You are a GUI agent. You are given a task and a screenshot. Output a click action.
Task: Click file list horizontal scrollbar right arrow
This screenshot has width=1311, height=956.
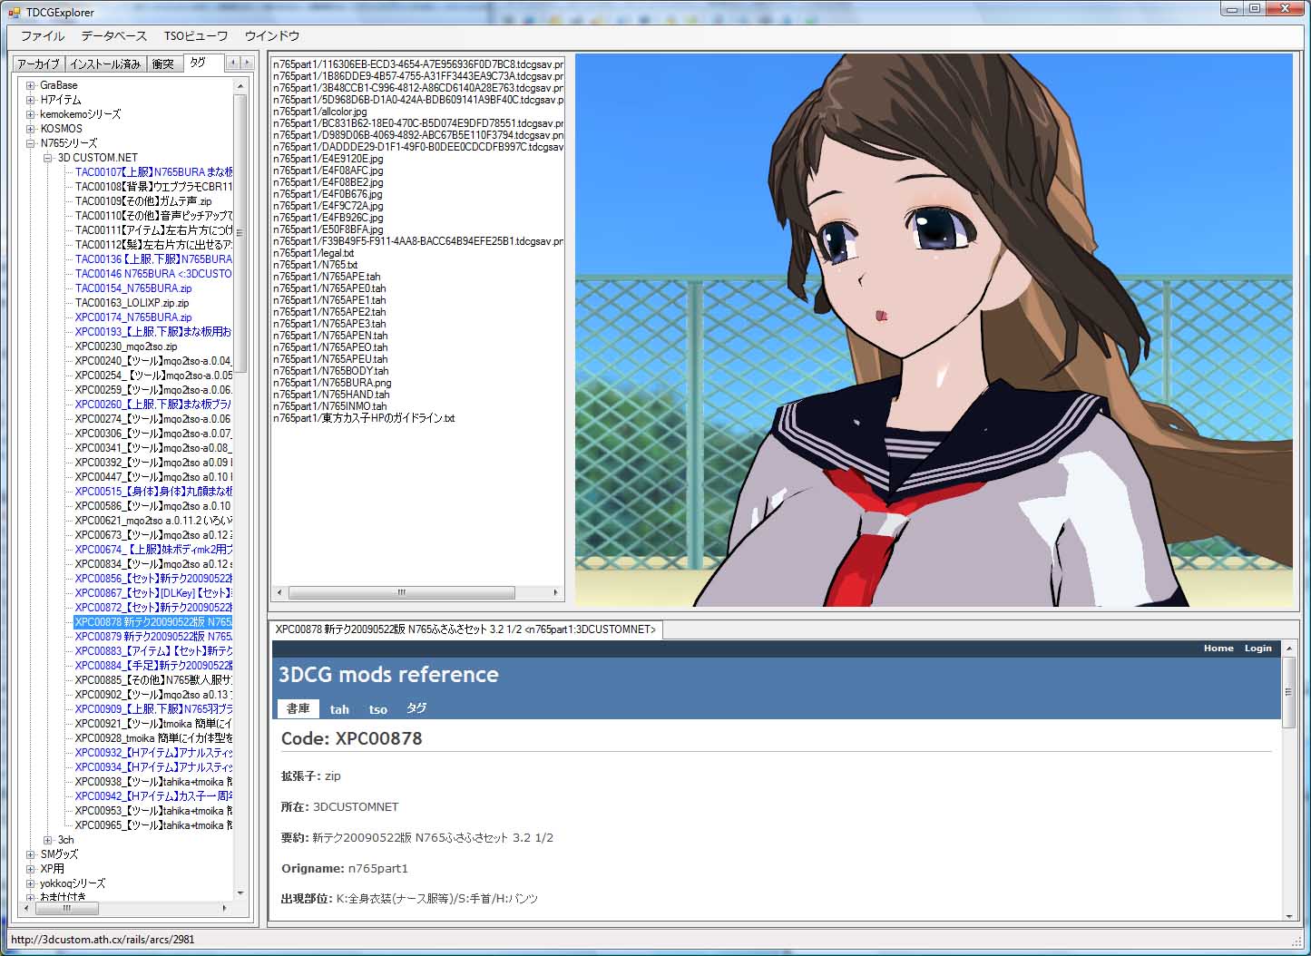[x=555, y=592]
